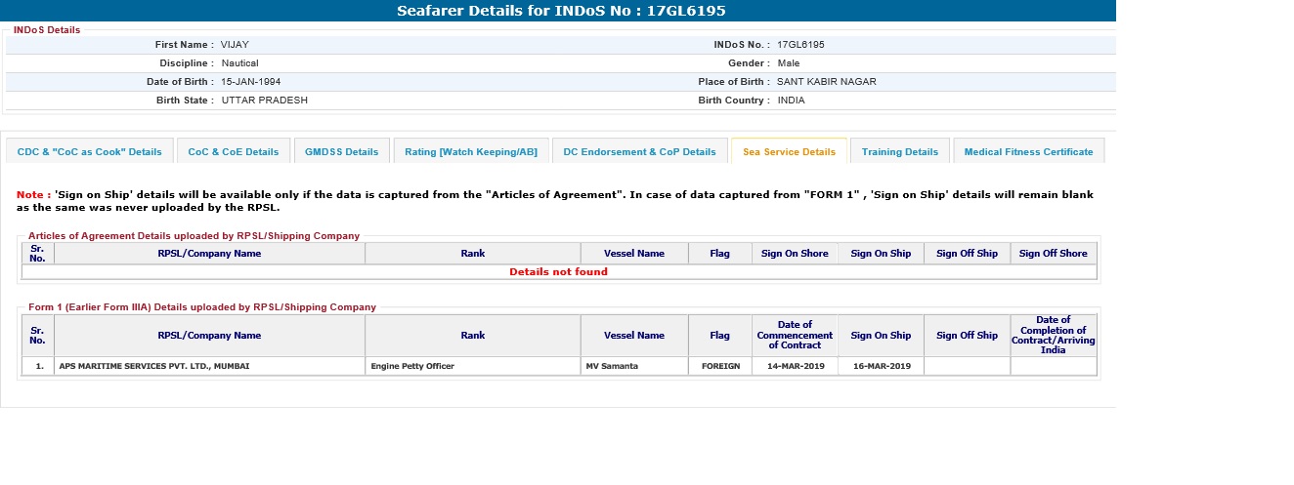Go to DC Endorsement & CoP Details tab
The image size is (1294, 485).
639,152
